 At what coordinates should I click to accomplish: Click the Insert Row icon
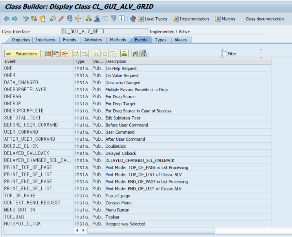point(76,53)
